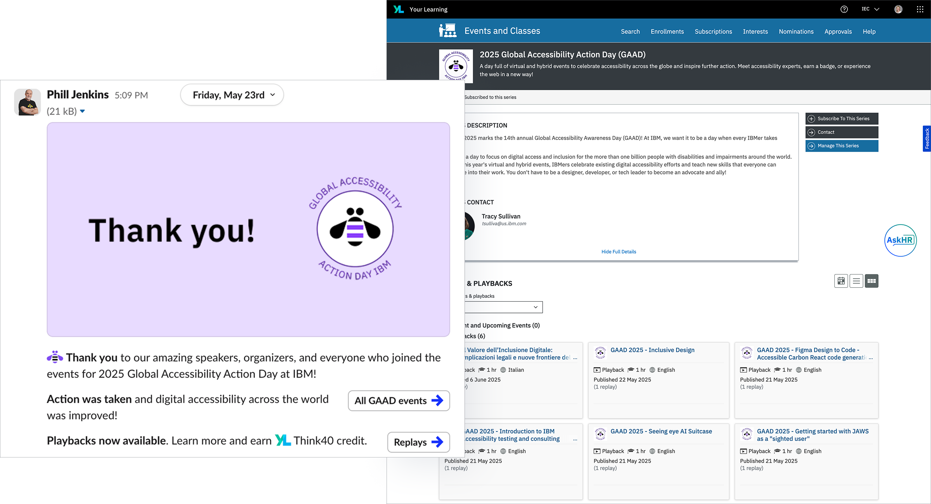931x504 pixels.
Task: Click globe icon next to Italian
Action: click(x=503, y=370)
